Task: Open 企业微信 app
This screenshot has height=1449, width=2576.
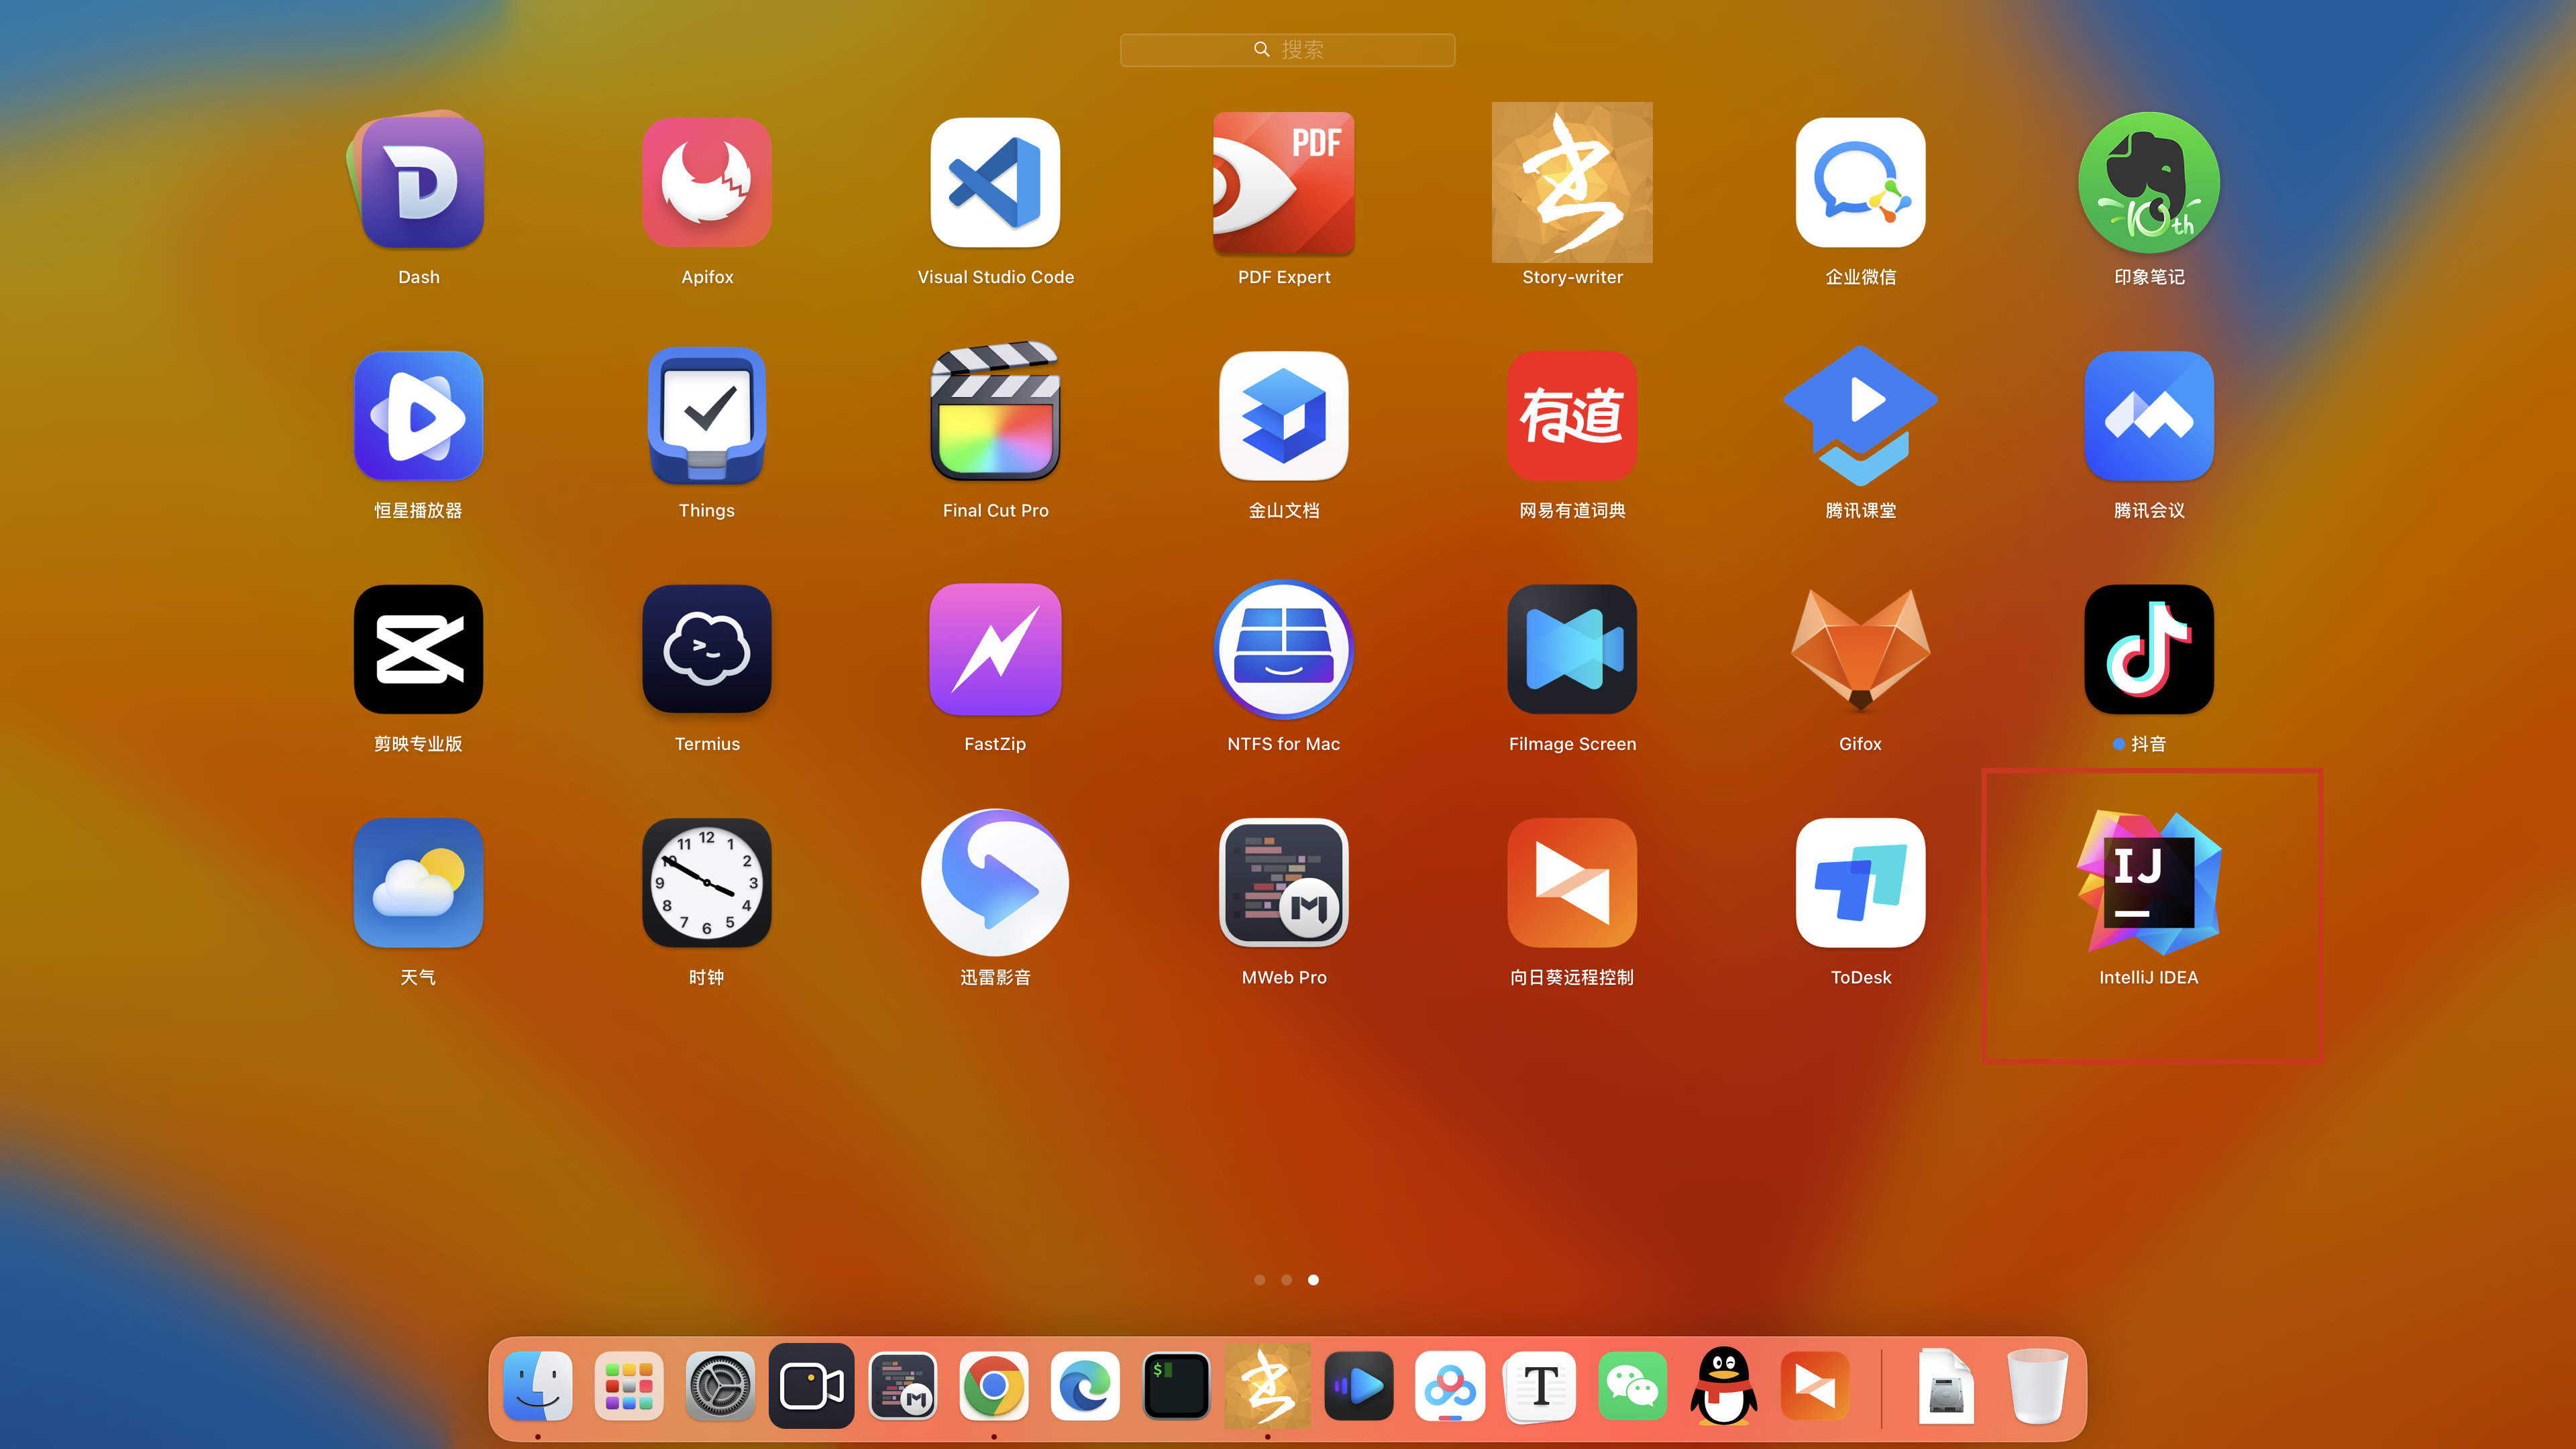Action: click(1860, 182)
